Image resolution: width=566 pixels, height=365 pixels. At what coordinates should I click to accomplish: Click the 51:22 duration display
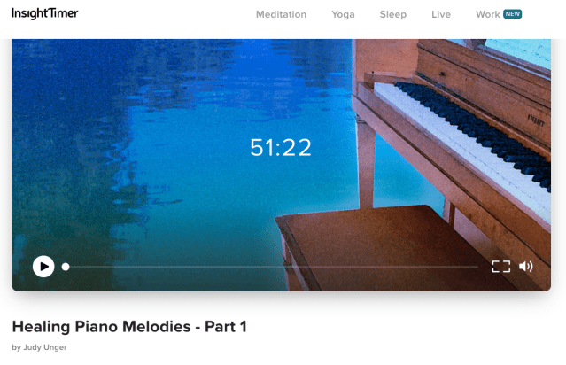(x=281, y=148)
